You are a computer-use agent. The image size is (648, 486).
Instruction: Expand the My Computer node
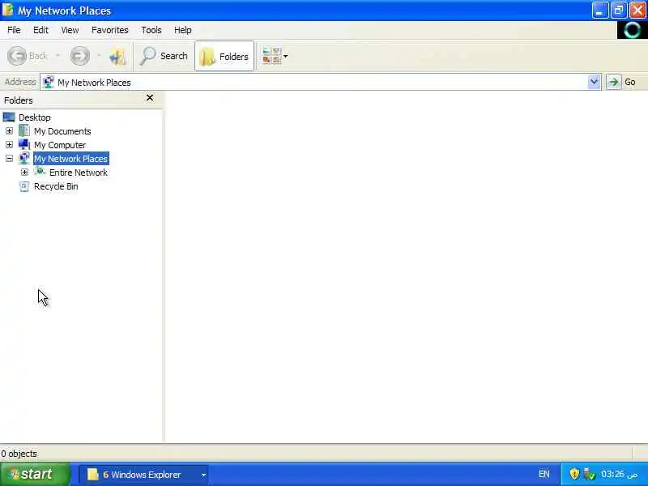point(9,145)
